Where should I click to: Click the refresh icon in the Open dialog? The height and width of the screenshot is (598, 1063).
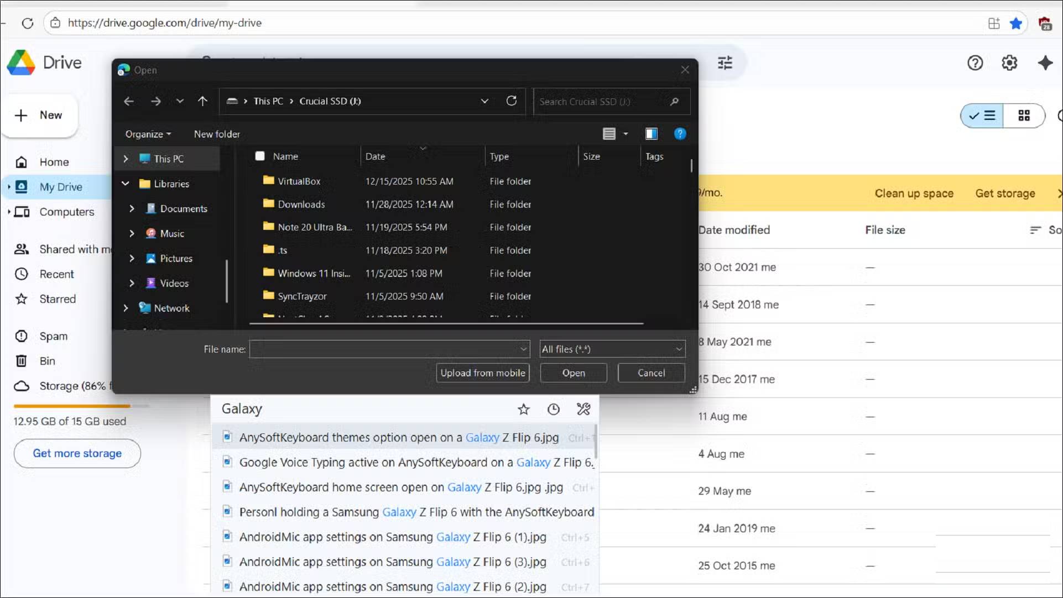(512, 101)
